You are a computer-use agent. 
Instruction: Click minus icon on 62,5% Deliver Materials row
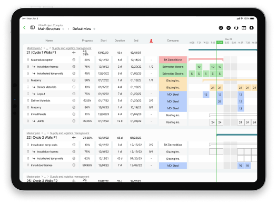(74, 100)
